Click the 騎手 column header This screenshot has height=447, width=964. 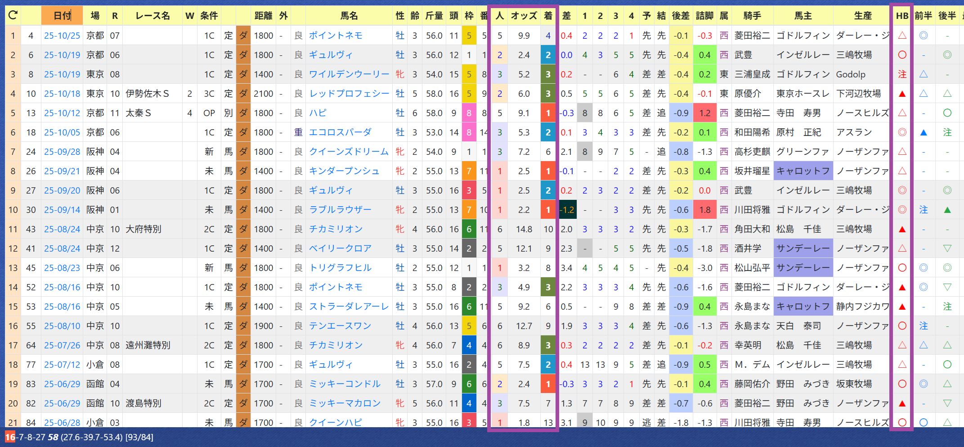752,16
